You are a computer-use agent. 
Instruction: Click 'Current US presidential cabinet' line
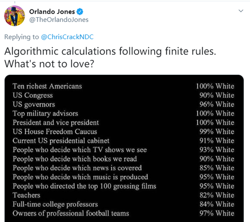point(61,141)
